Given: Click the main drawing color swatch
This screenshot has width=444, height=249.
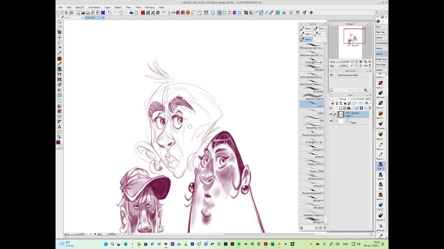Looking at the screenshot, I should click(x=58, y=142).
